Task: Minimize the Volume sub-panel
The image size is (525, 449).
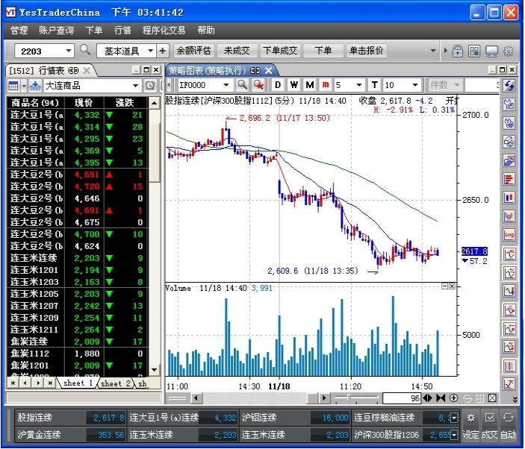Action: click(x=445, y=286)
